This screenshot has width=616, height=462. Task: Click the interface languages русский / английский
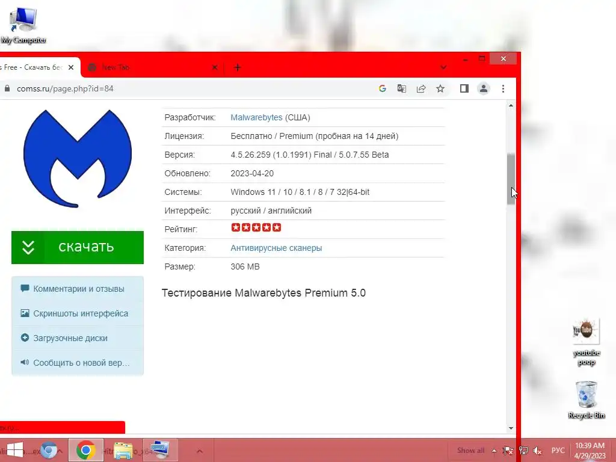click(271, 211)
